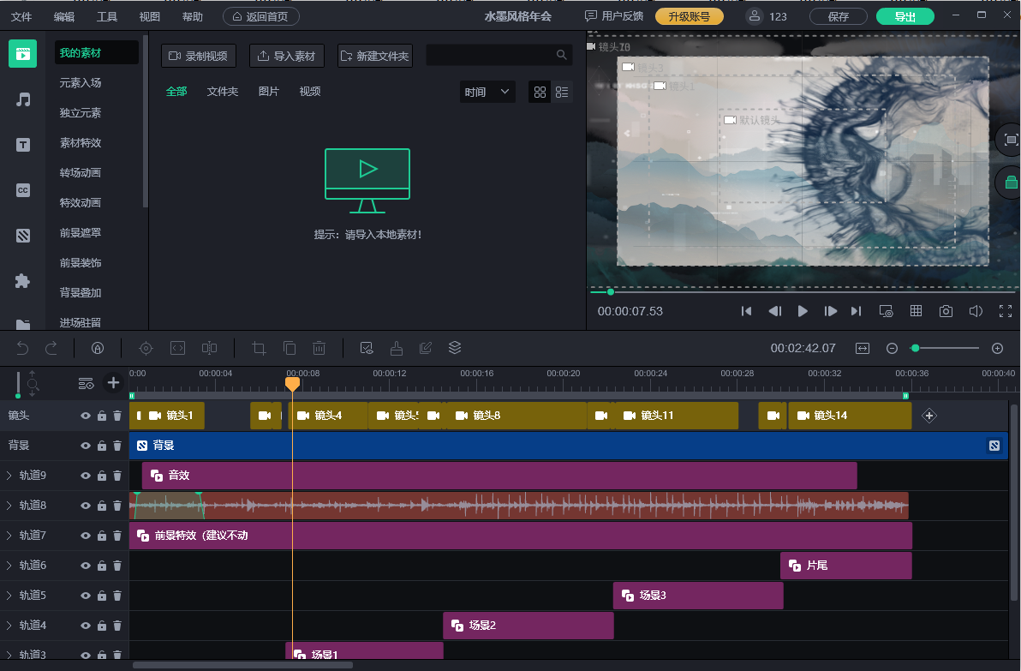Expand the 轨道4 track

[x=9, y=626]
